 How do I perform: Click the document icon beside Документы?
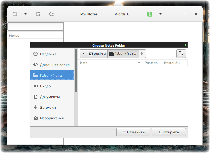click(35, 97)
